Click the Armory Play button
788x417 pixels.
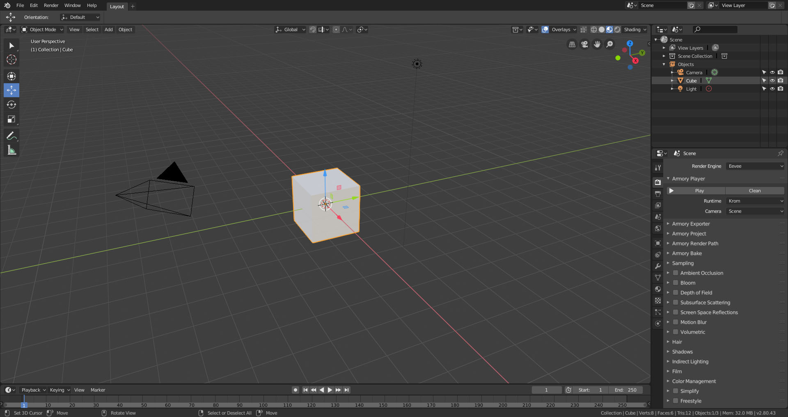coord(696,191)
